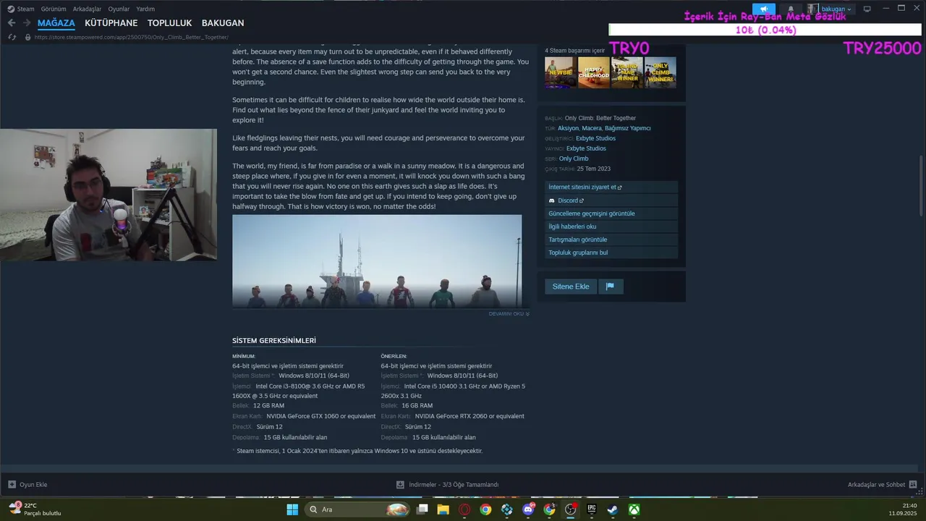This screenshot has width=926, height=521.
Task: Click the SİSTEM GEREKSİNİMLERİ heading
Action: pyautogui.click(x=274, y=340)
